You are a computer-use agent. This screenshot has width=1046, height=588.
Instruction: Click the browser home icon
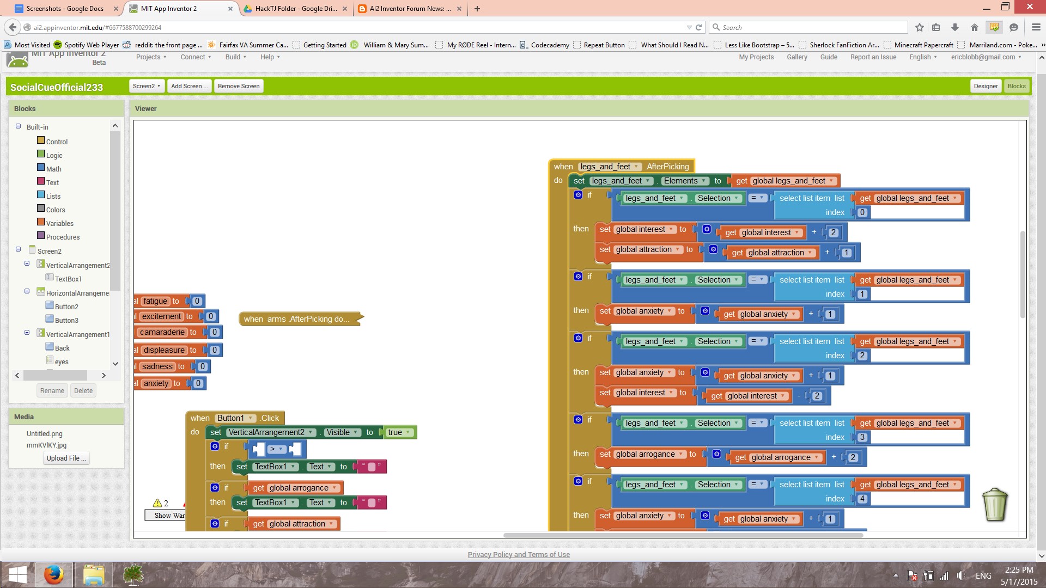pos(975,27)
